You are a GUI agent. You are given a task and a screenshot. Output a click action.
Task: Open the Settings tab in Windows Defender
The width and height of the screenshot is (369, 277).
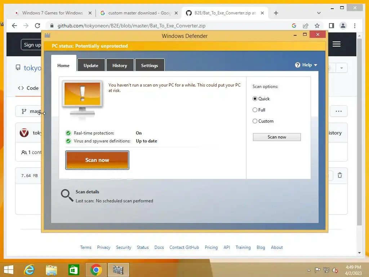click(x=150, y=66)
